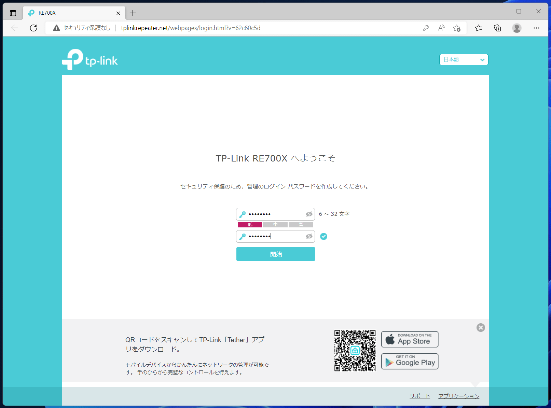Click the 6 ～ 32 文字 hint text
Screen dimensions: 551x408
coord(334,214)
